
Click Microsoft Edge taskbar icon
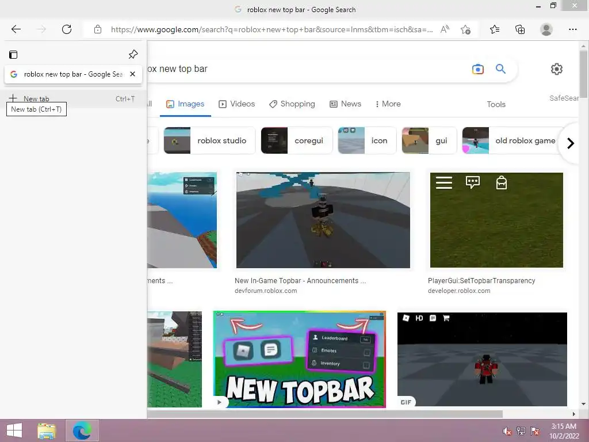click(x=82, y=430)
